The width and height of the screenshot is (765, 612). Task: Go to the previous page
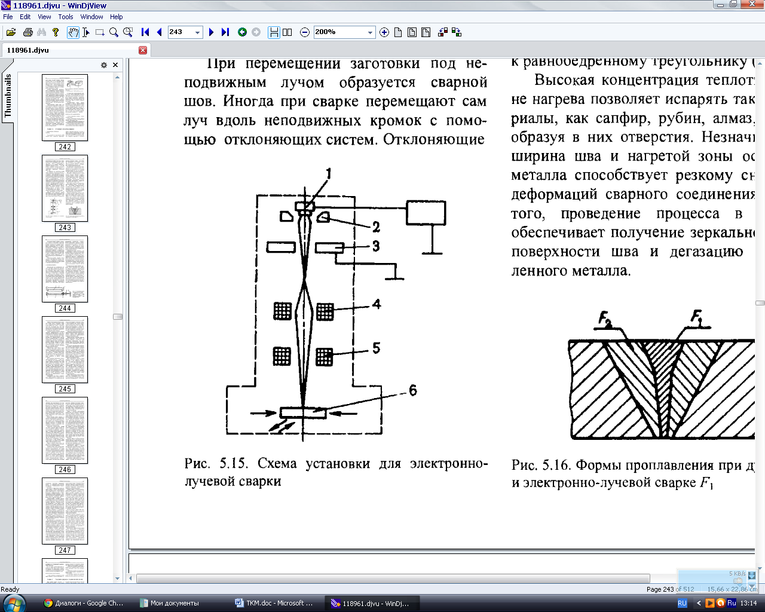159,32
